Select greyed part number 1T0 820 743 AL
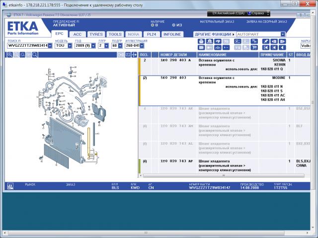Screen dimensions: 318x238 [x=177, y=144]
